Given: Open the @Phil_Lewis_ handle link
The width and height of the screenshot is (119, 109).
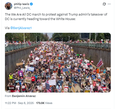Looking at the screenshot, I should [x=22, y=8].
